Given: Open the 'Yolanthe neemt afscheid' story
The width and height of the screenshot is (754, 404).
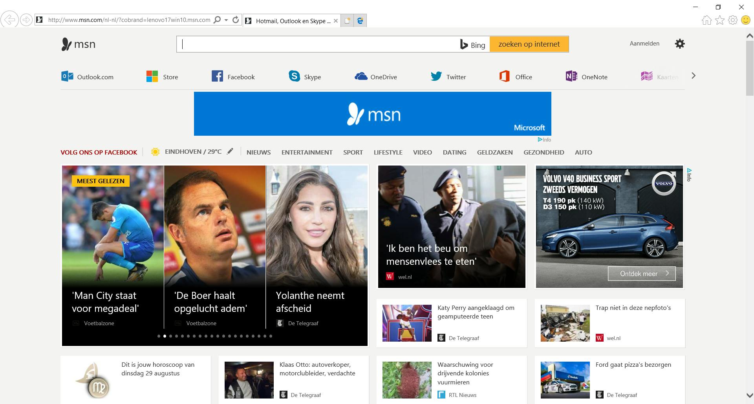Looking at the screenshot, I should click(x=317, y=247).
